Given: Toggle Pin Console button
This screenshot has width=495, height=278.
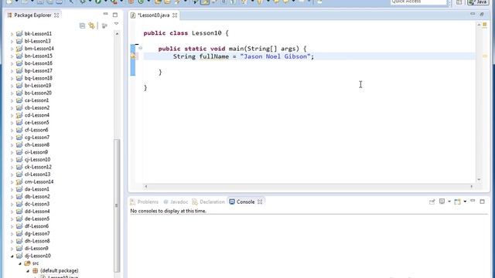Looking at the screenshot, I should (432, 202).
